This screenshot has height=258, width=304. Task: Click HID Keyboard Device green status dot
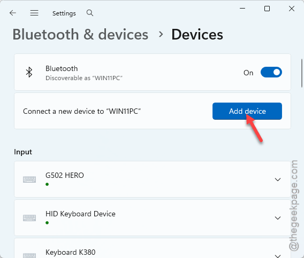click(47, 223)
